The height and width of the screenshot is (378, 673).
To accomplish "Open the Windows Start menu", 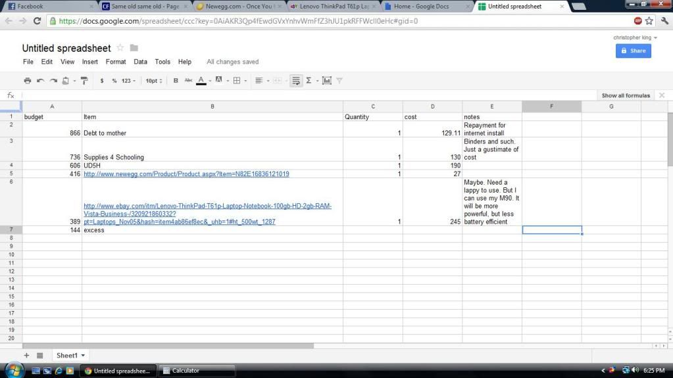I will [x=13, y=370].
